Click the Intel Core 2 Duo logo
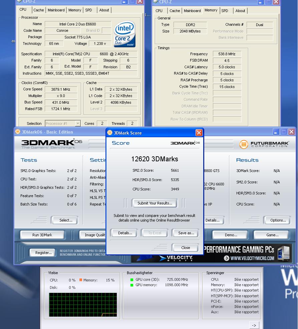 click(x=124, y=34)
